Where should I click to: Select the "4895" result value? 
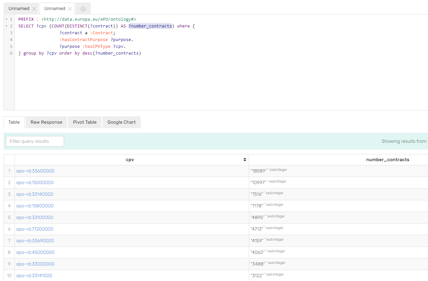click(x=338, y=217)
